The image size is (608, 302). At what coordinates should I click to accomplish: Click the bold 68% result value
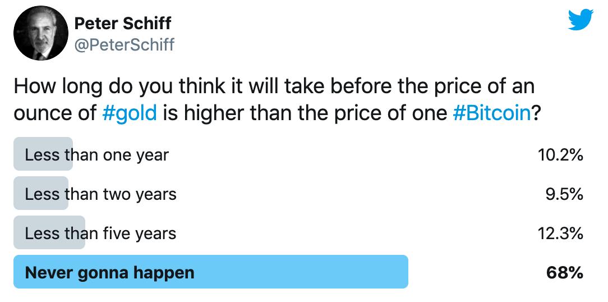[x=565, y=273]
